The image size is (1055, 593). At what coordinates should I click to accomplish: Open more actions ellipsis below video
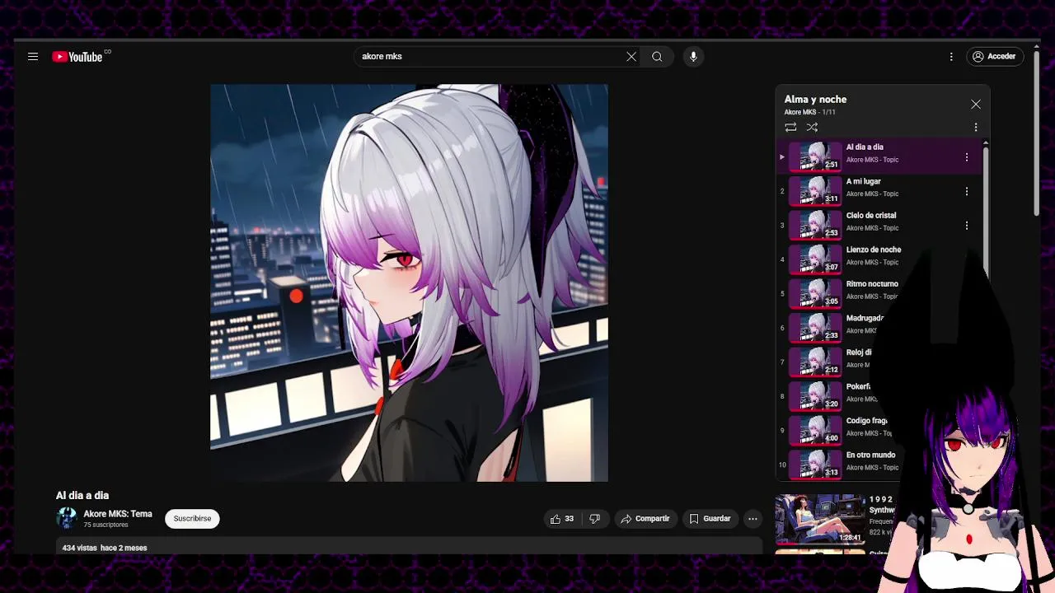(753, 519)
